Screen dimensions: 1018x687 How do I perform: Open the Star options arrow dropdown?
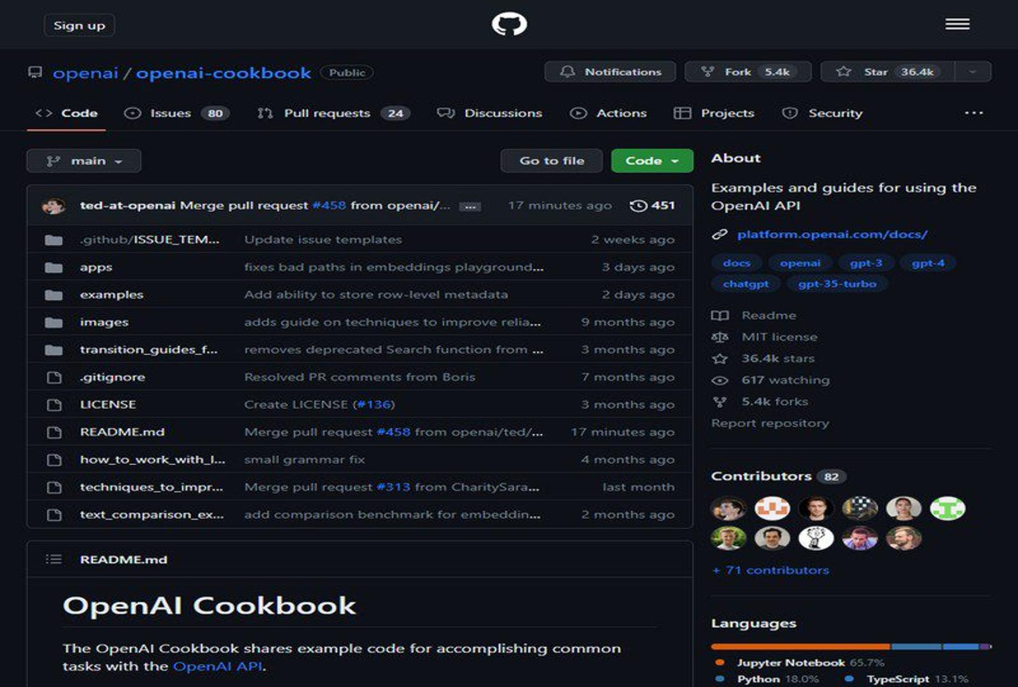pos(972,71)
